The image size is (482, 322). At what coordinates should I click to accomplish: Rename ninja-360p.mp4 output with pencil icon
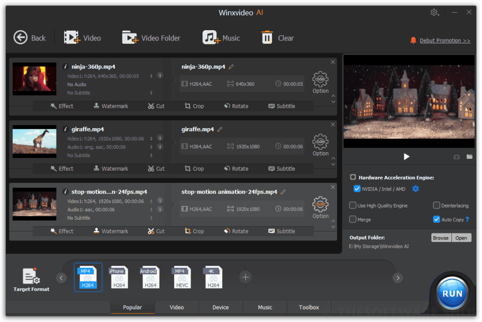(231, 66)
